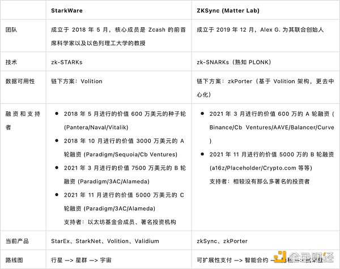This screenshot has width=340, height=269.
Task: Click ZKSync's 5000 万的 B 轮融资 bullet
Action: 271,154
